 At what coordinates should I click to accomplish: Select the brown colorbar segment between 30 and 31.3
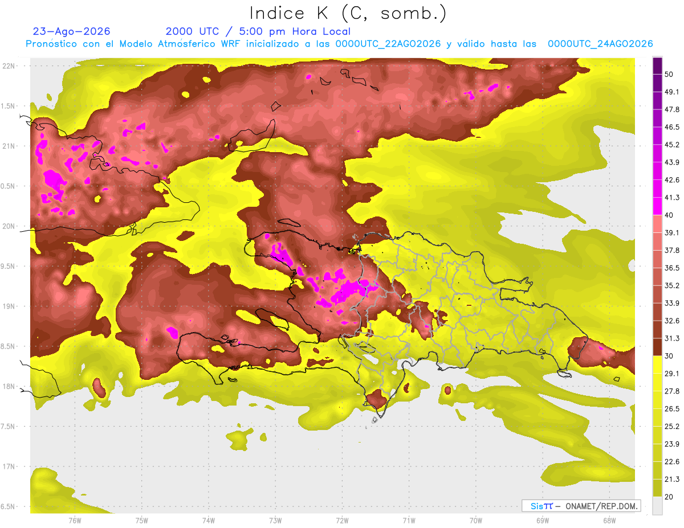coord(657,347)
